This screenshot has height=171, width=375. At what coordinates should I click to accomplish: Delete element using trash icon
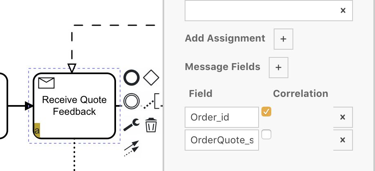pos(151,125)
